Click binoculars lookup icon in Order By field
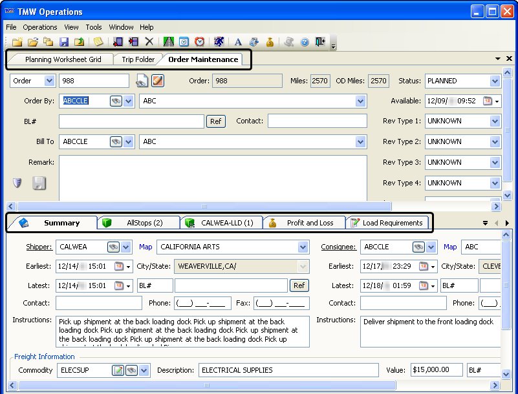 pos(116,101)
